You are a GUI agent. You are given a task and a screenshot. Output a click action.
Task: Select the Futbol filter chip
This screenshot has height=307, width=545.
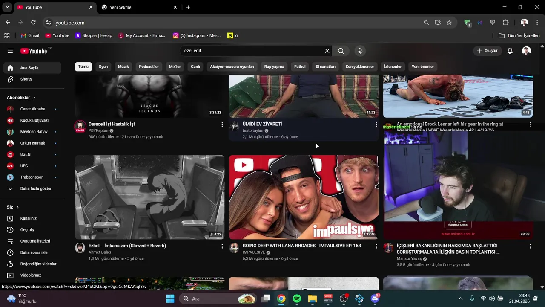point(300,67)
